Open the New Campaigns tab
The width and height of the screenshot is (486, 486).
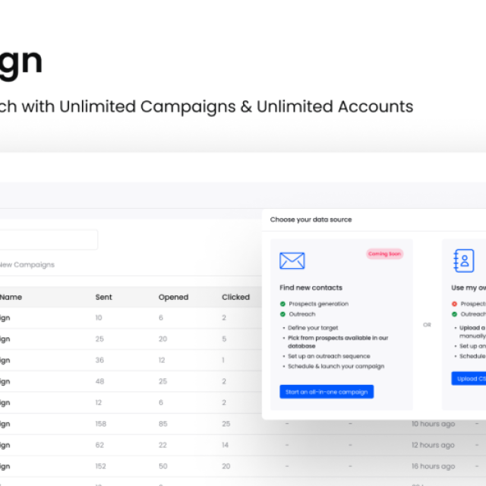click(27, 264)
